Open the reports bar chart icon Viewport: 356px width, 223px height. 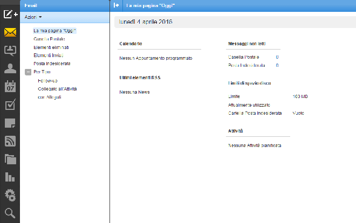click(x=10, y=177)
